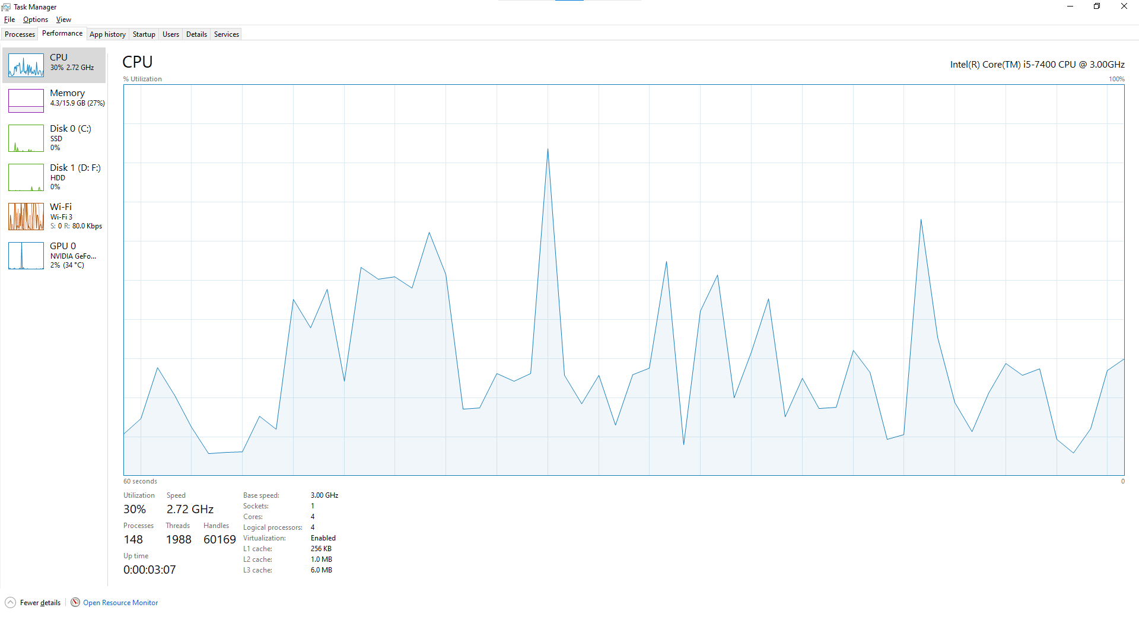Click the '% Utilization' graph label
Screen dimensions: 1139x617
click(142, 79)
